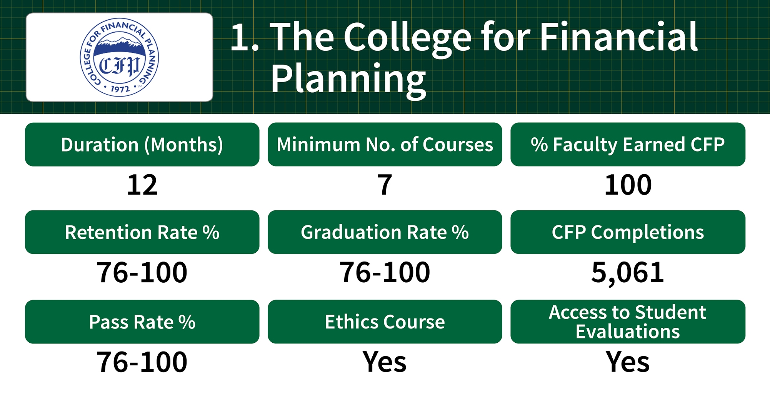Click the CFP Completions value 5,061
This screenshot has width=770, height=400.
[x=628, y=273]
